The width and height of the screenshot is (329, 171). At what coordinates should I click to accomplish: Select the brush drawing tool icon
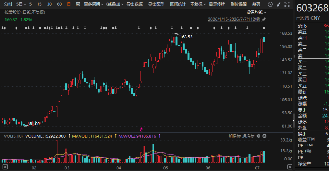click(279, 4)
